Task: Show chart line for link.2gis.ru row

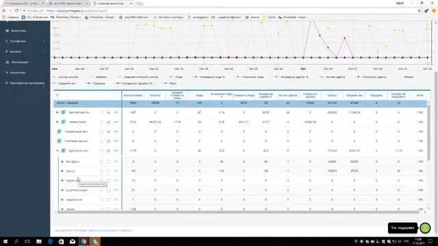Action: point(116,161)
